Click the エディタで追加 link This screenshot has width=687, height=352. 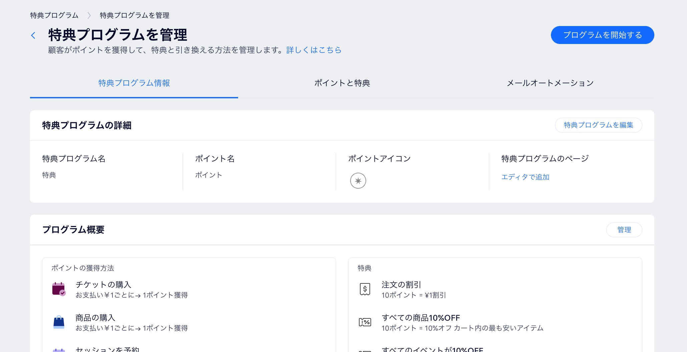click(525, 177)
